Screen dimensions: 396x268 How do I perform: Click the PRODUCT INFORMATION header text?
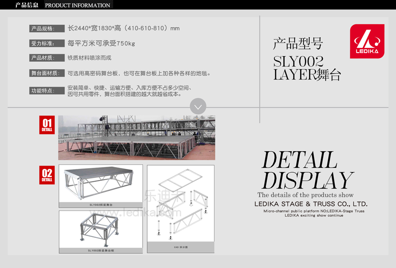point(78,5)
